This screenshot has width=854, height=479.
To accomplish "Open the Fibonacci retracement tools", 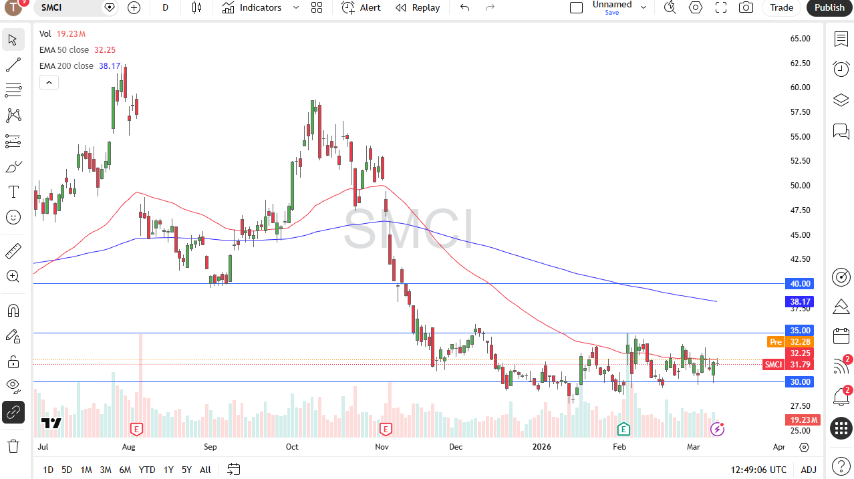I will [x=13, y=90].
